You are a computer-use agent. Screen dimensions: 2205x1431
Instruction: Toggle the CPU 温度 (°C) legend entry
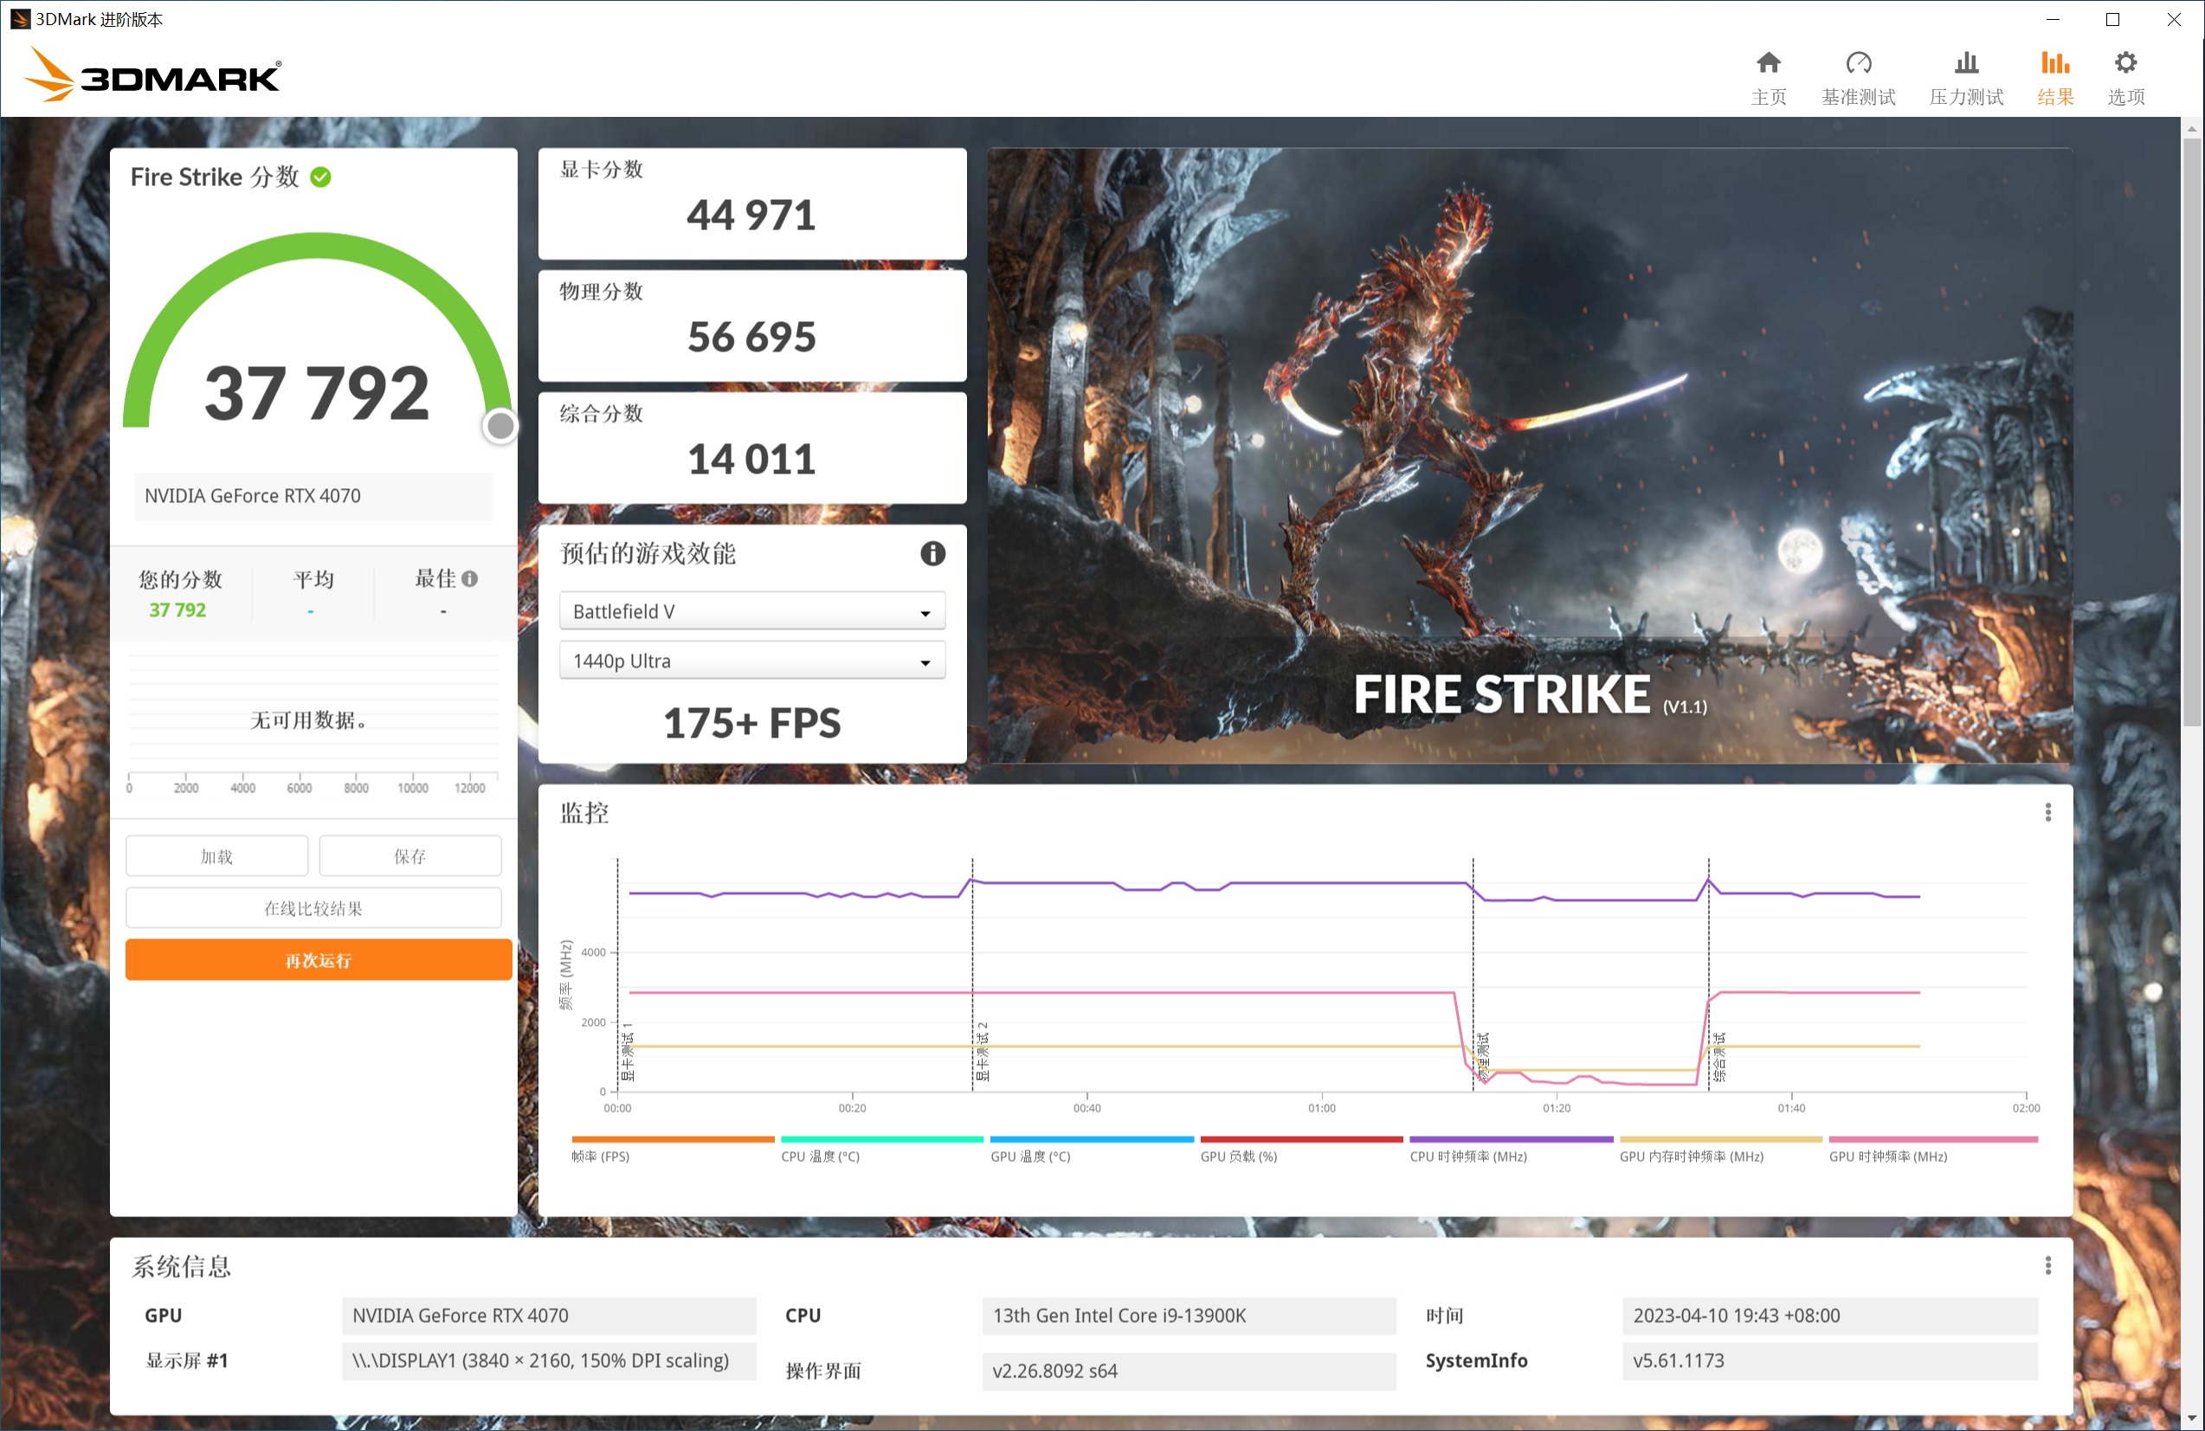click(x=882, y=1150)
